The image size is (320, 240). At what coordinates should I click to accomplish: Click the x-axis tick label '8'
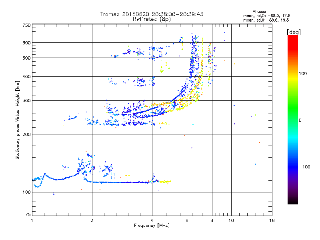(x=212, y=220)
